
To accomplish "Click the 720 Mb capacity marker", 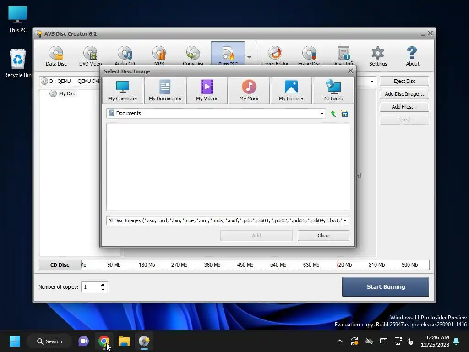I will point(344,265).
